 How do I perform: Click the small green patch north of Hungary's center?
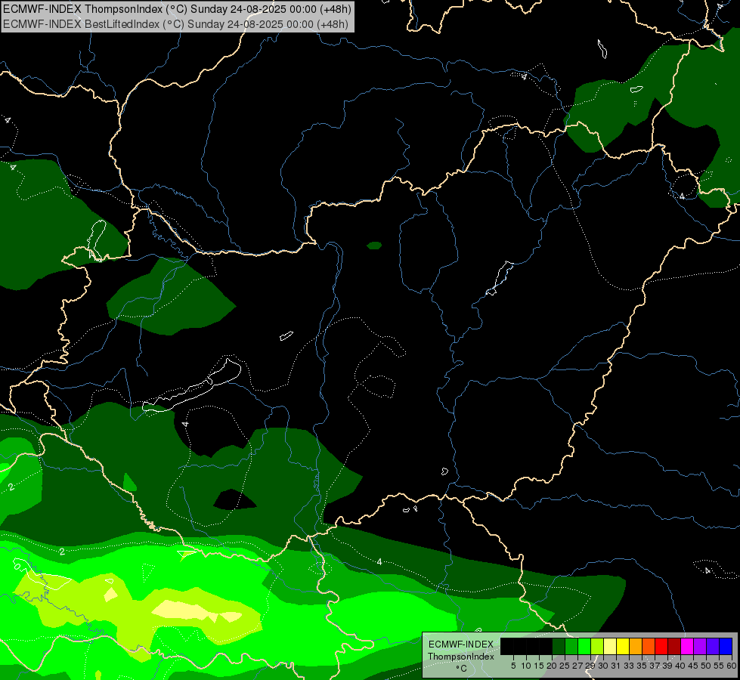point(374,246)
